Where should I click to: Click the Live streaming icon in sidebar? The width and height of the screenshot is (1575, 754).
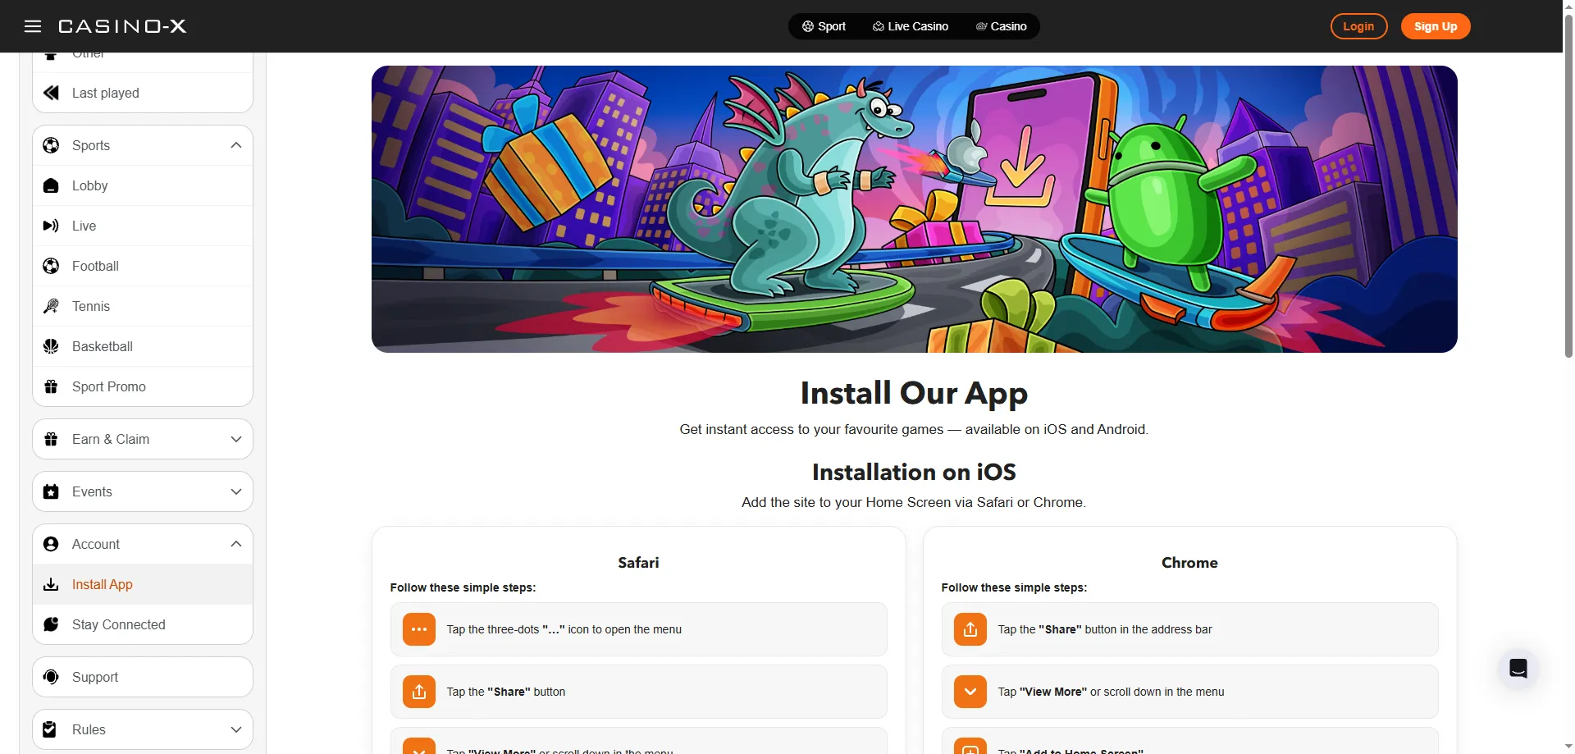tap(51, 226)
